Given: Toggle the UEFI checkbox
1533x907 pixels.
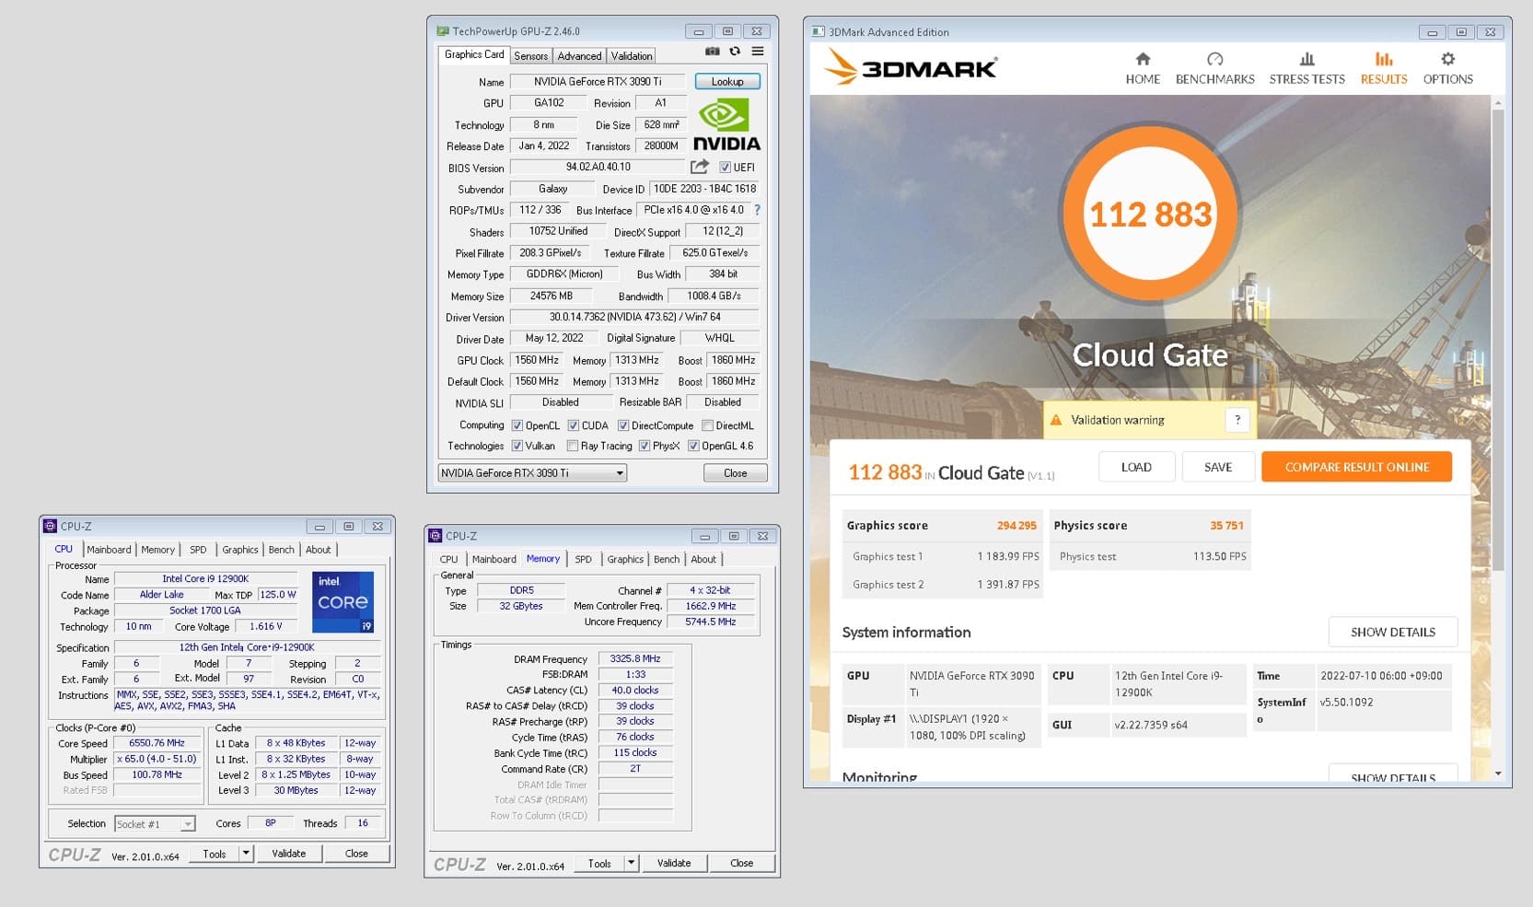Looking at the screenshot, I should pyautogui.click(x=726, y=168).
